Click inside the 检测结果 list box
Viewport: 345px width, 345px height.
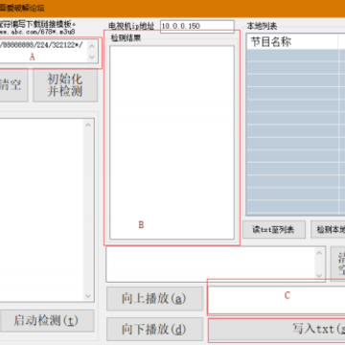[172, 143]
